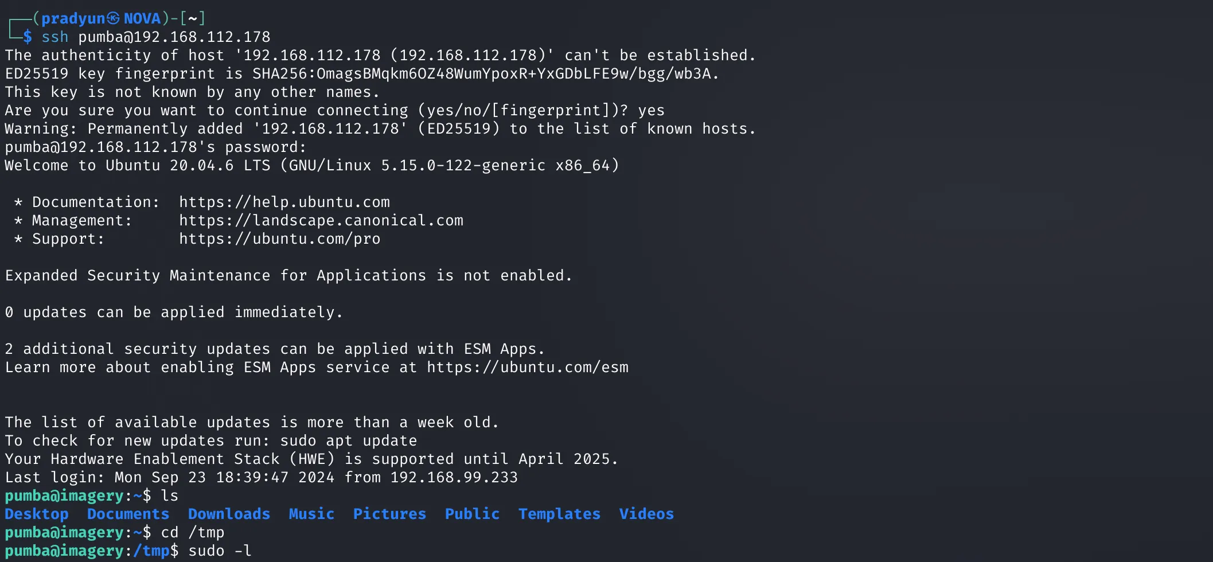This screenshot has height=562, width=1213.
Task: Click the Templates directory name
Action: click(x=559, y=514)
